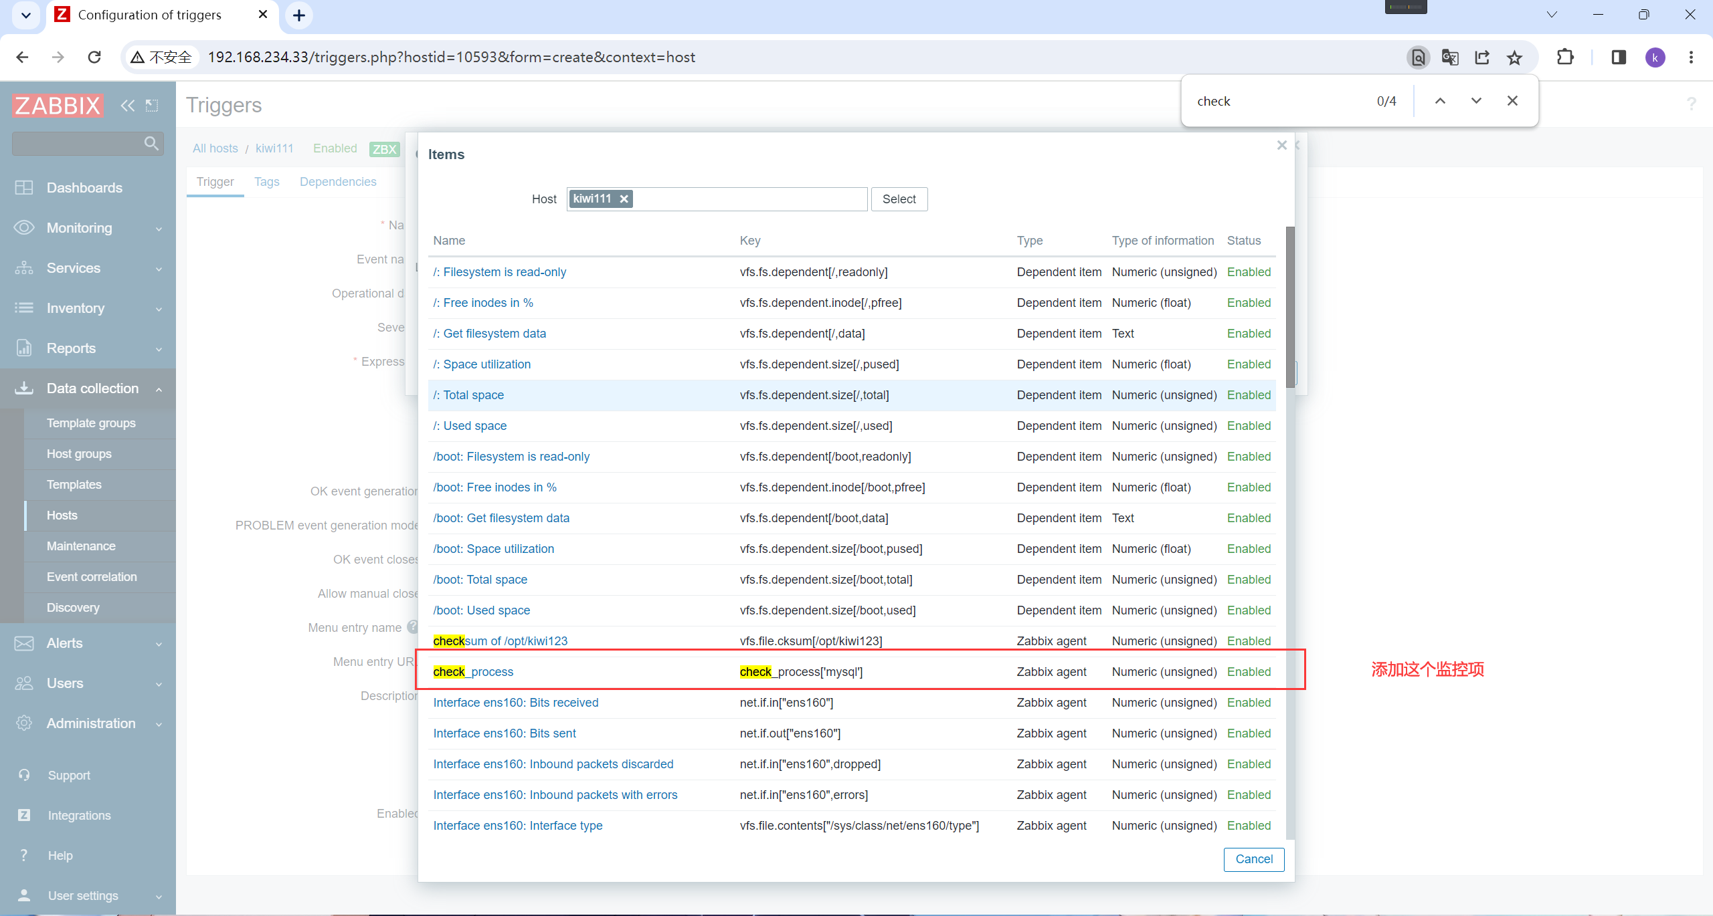Screen dimensions: 1713x916
Task: Open All hosts breadcrumb link
Action: [215, 148]
